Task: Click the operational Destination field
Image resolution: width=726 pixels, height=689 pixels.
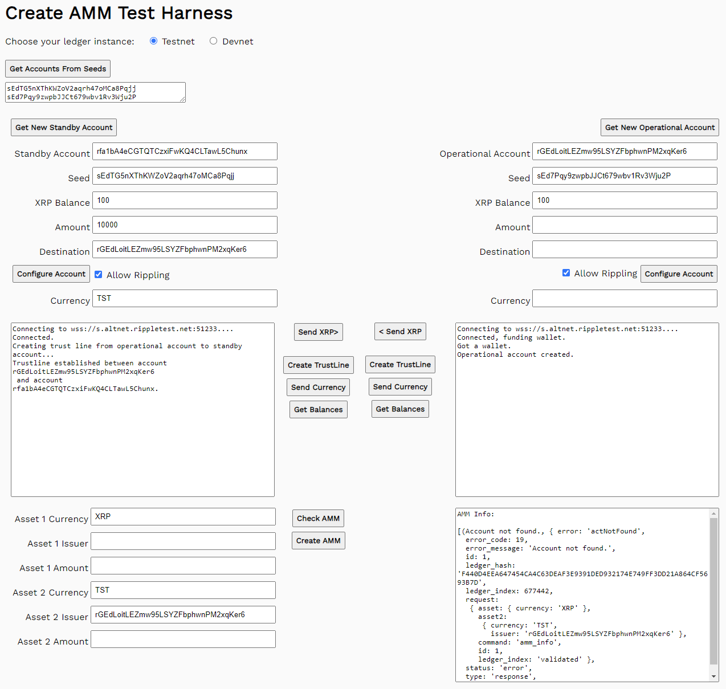Action: point(625,249)
